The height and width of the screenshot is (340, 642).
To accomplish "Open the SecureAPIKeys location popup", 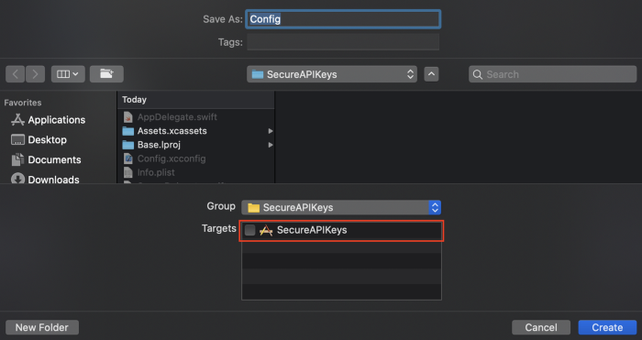I will [x=332, y=74].
